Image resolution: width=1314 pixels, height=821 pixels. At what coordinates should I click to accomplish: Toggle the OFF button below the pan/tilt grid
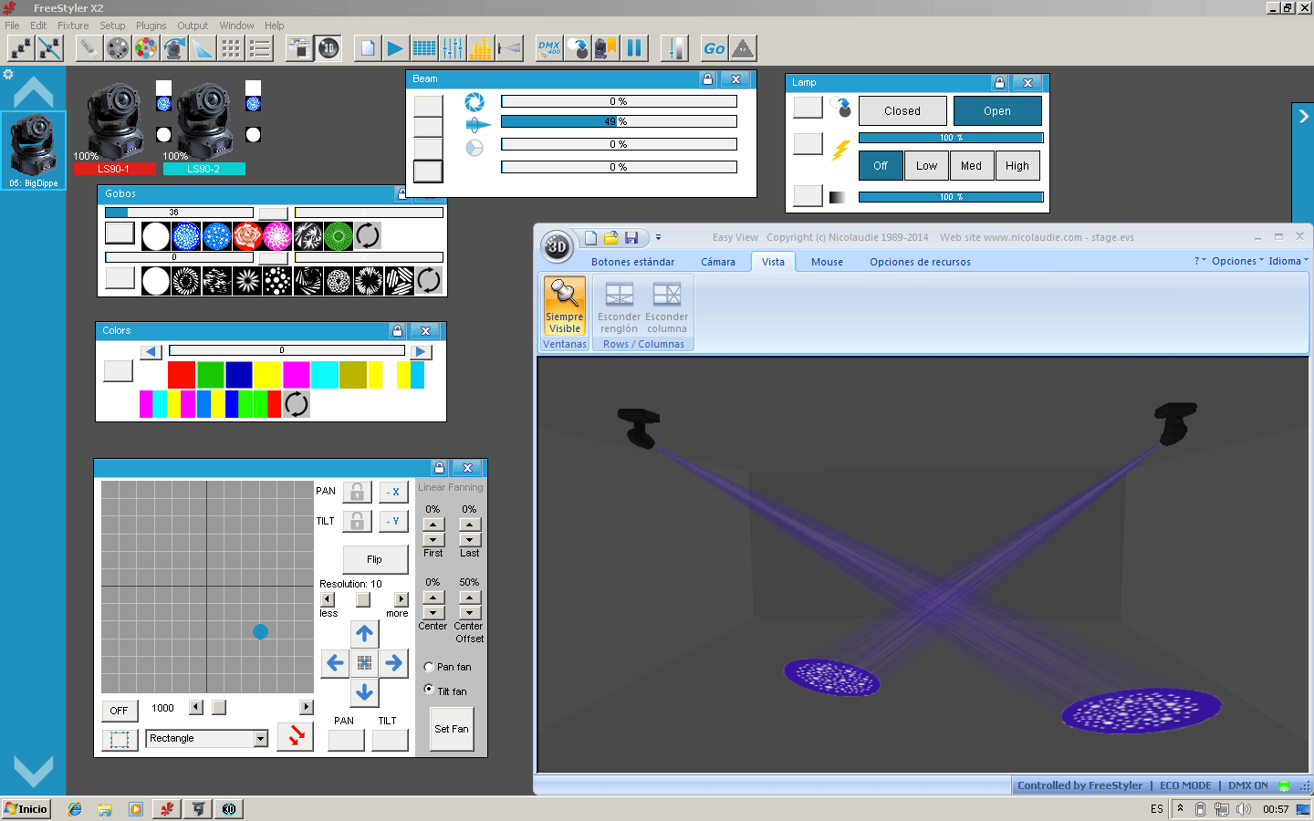point(120,711)
